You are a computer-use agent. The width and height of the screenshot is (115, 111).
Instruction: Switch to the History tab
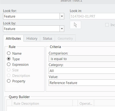tap(32, 38)
